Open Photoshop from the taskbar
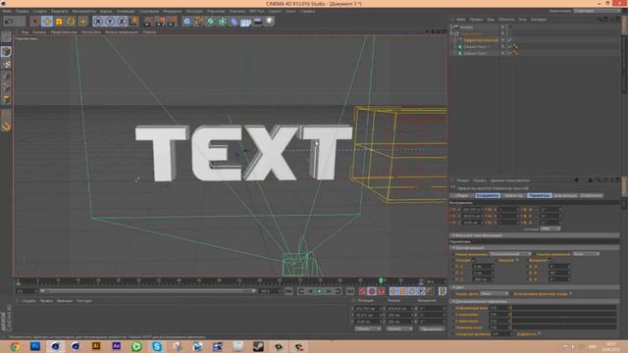628x353 pixels. click(35, 346)
